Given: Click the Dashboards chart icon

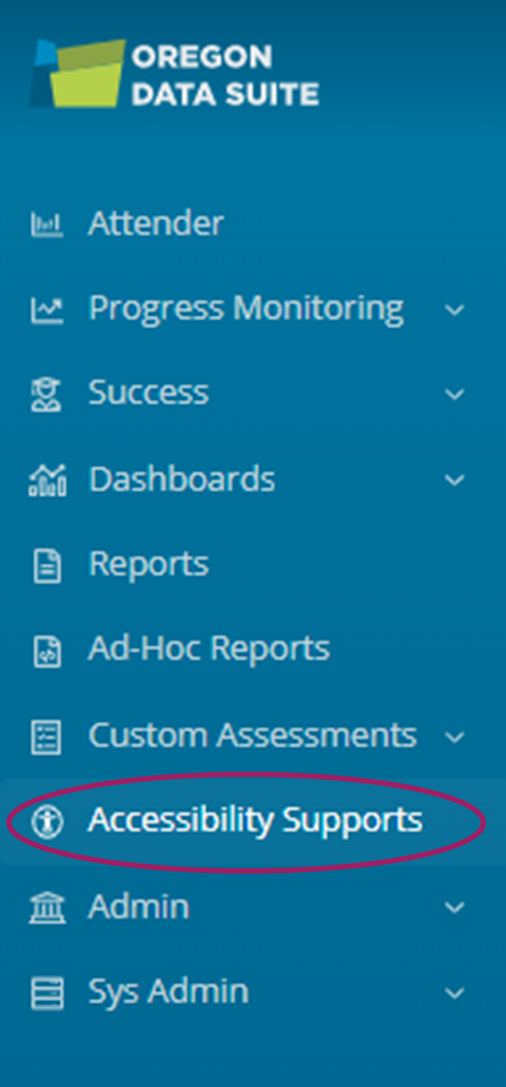Looking at the screenshot, I should click(x=48, y=479).
